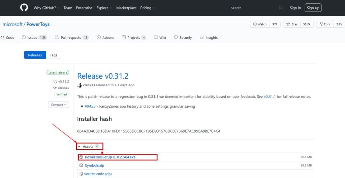Fork the repository
Viewport: 345px width, 178px height.
tap(325, 24)
